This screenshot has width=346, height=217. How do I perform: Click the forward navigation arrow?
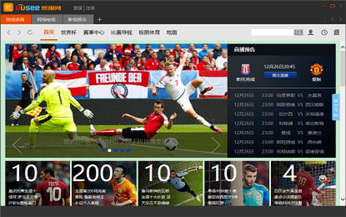(x=19, y=33)
